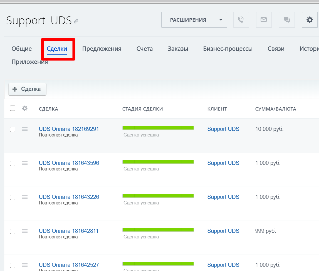Viewport: 319px width, 271px height.
Task: Open the Бизнес-процессы tab
Action: [227, 49]
